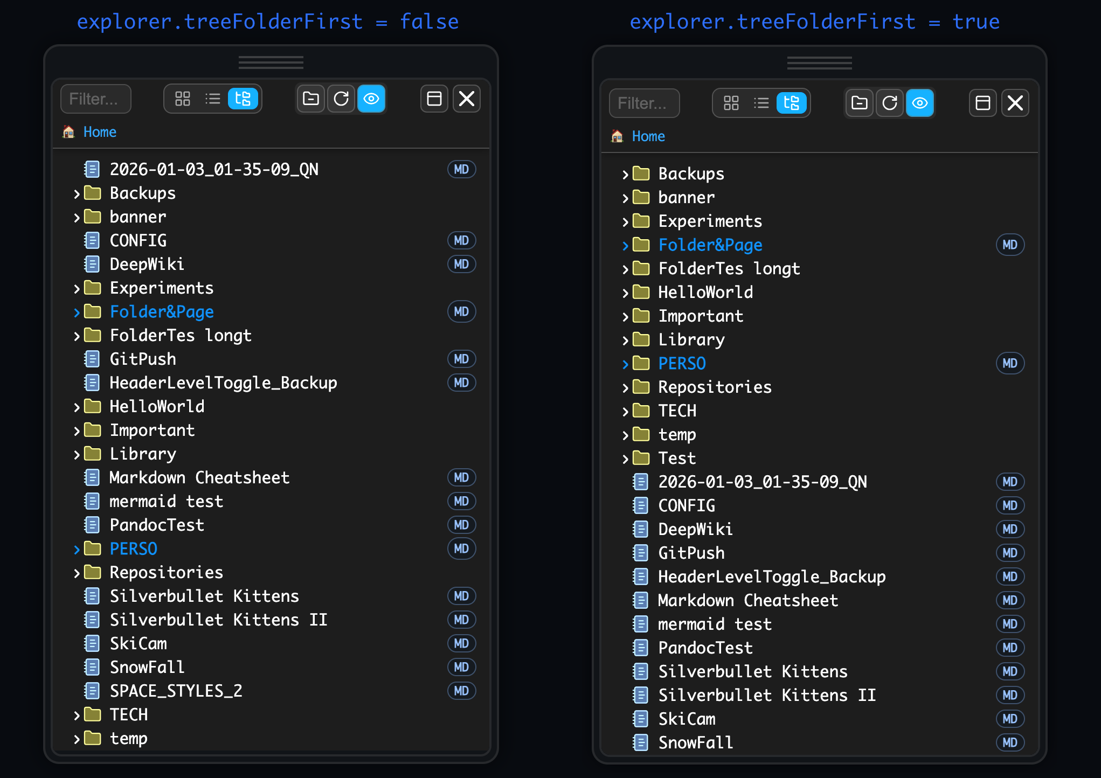Click Home breadcrumb in right panel
This screenshot has height=778, width=1101.
pos(648,136)
